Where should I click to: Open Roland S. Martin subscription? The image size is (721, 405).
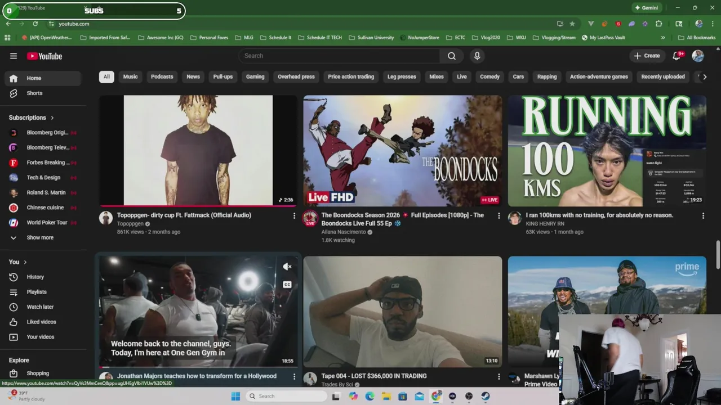(x=43, y=192)
